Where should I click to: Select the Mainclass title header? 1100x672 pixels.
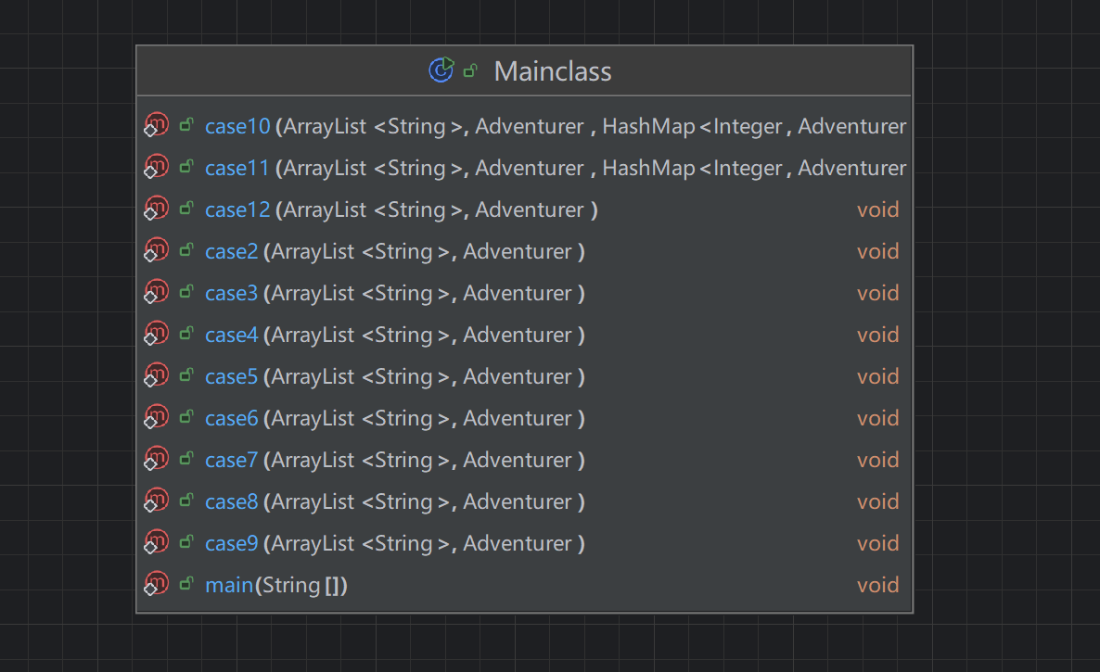(552, 71)
